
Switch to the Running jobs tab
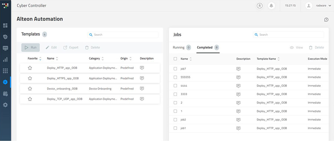click(182, 48)
